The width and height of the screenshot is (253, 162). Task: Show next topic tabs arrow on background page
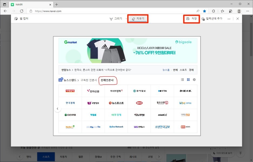pos(159,157)
